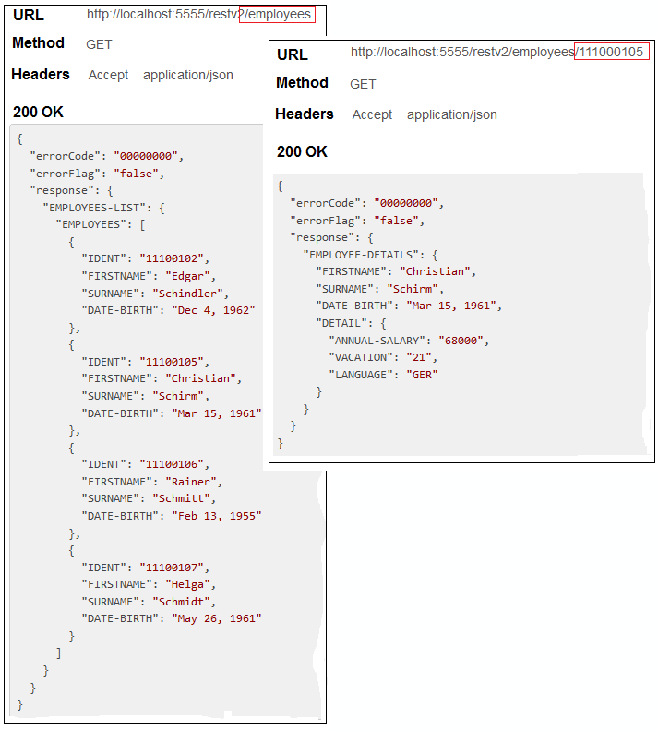The width and height of the screenshot is (658, 731).
Task: Click the ANNUAL-SALARY value 68000
Action: [461, 341]
